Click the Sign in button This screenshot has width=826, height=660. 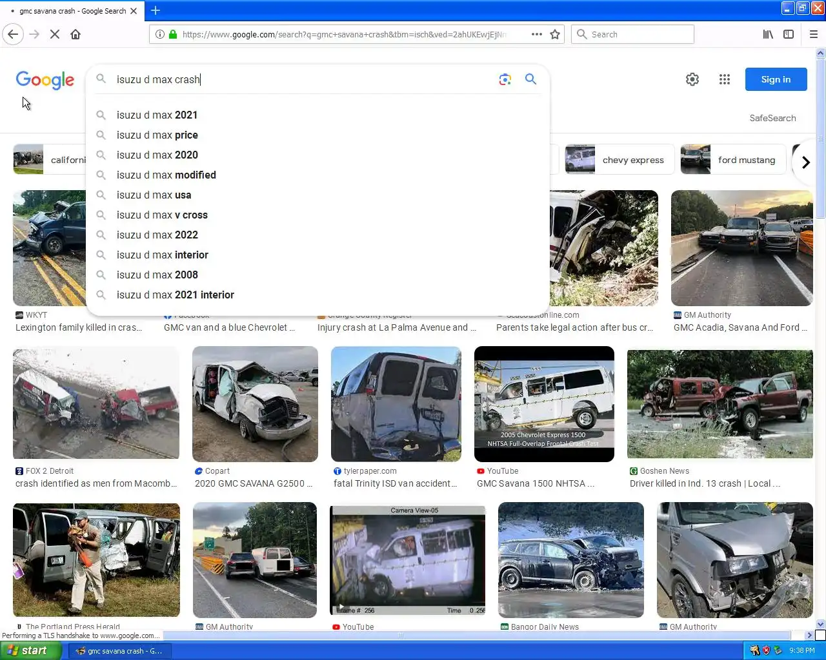click(x=776, y=79)
